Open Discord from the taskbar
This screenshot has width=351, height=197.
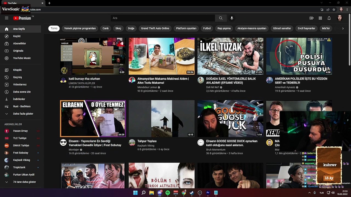click(x=160, y=193)
